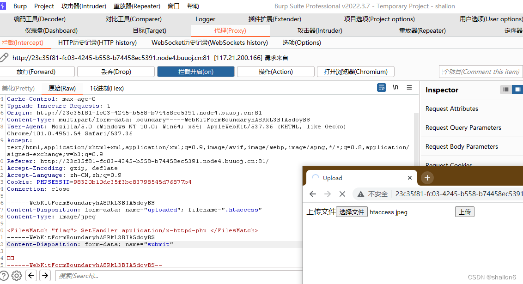Open the 操作(Action) button menu
This screenshot has height=284, width=523.
[275, 72]
